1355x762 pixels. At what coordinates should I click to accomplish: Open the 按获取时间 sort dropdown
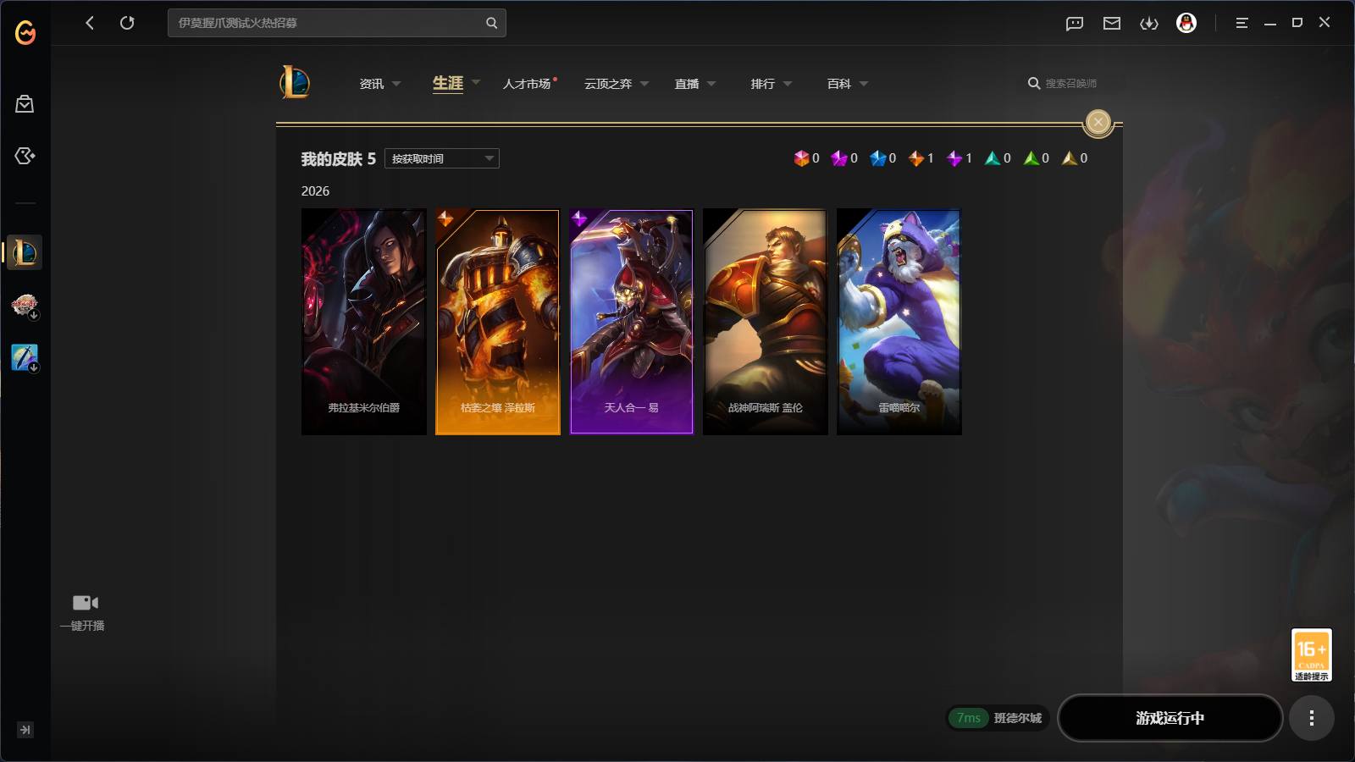click(x=442, y=158)
